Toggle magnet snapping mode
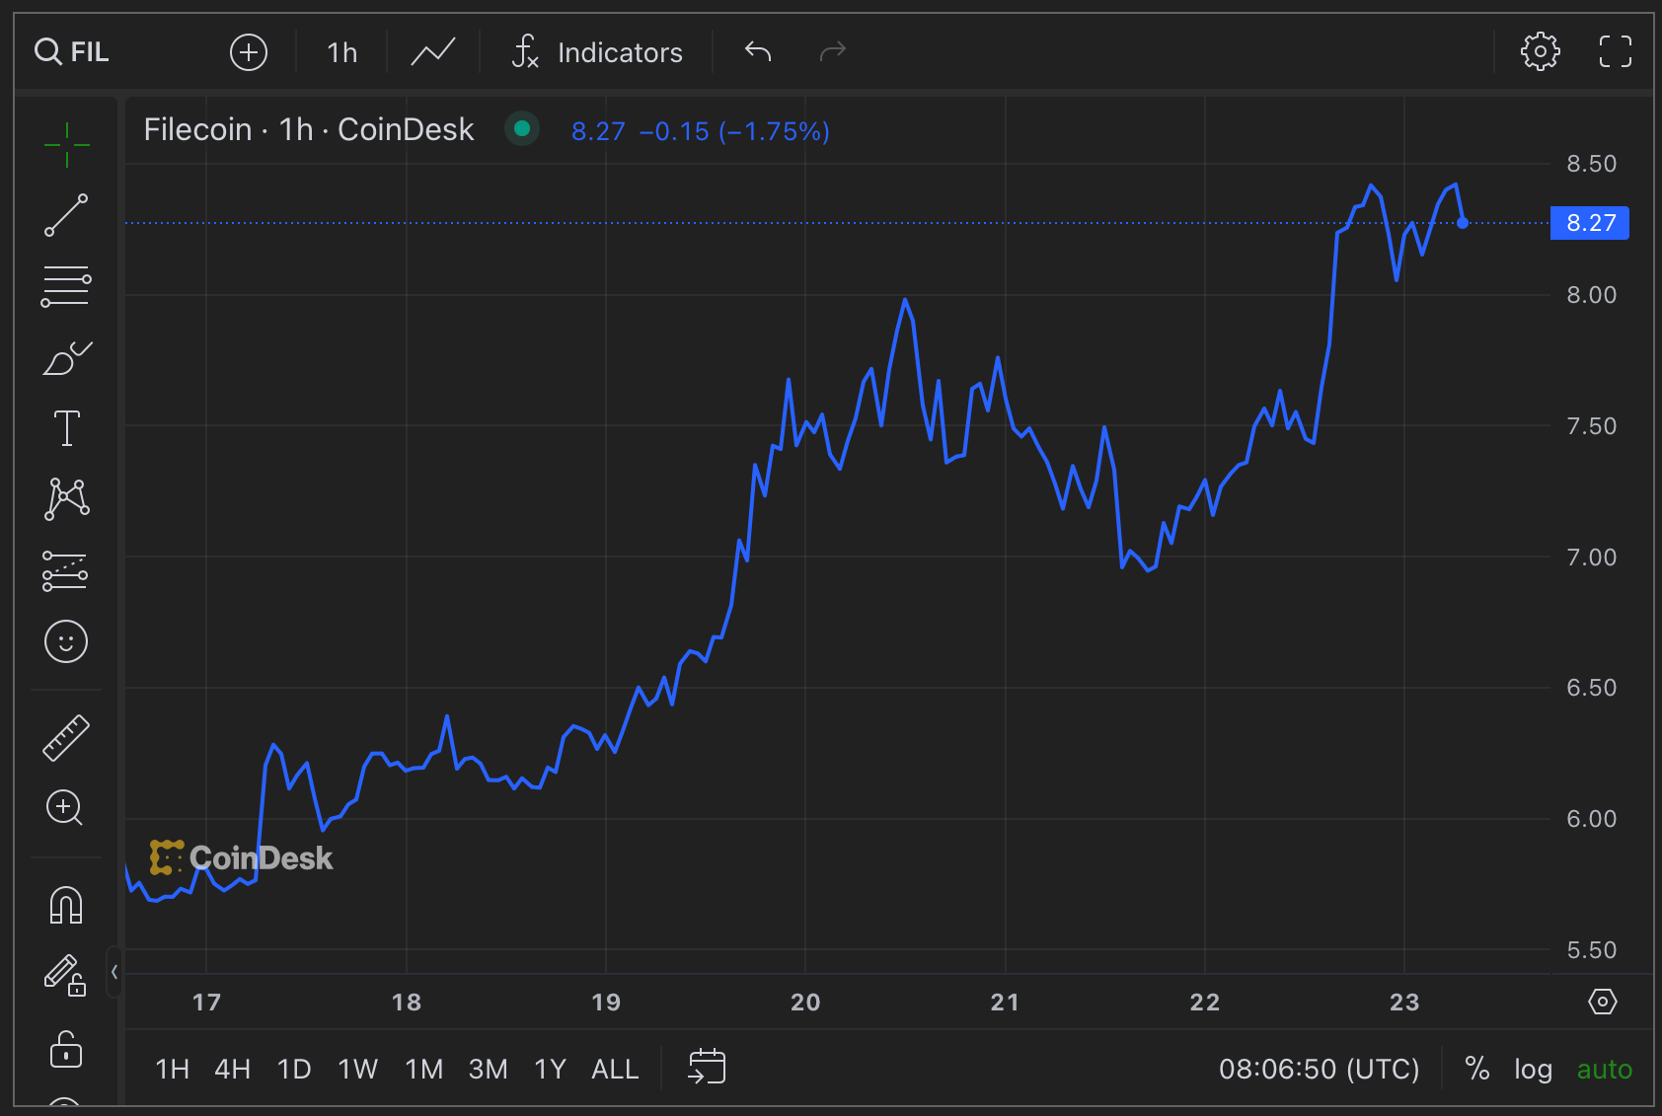The height and width of the screenshot is (1116, 1662). 66,905
